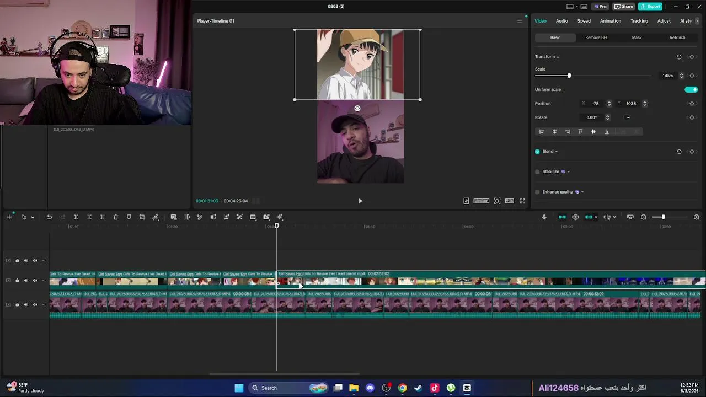
Task: Switch to the Speed tab
Action: click(584, 21)
